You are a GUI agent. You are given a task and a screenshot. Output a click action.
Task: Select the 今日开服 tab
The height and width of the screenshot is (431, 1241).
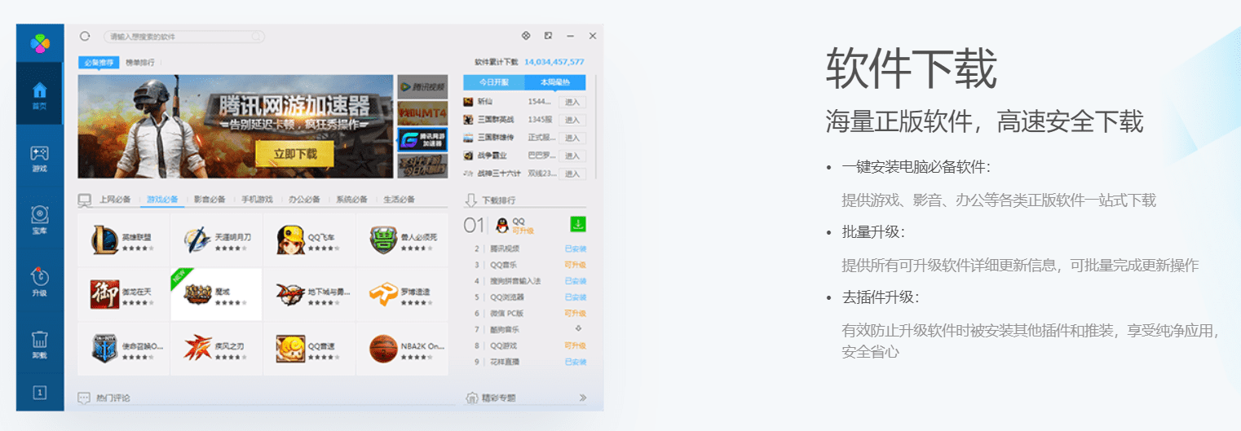(x=494, y=82)
